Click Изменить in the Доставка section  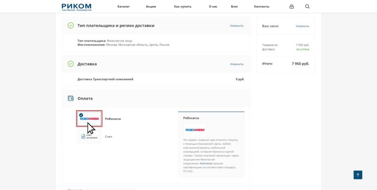pos(237,64)
